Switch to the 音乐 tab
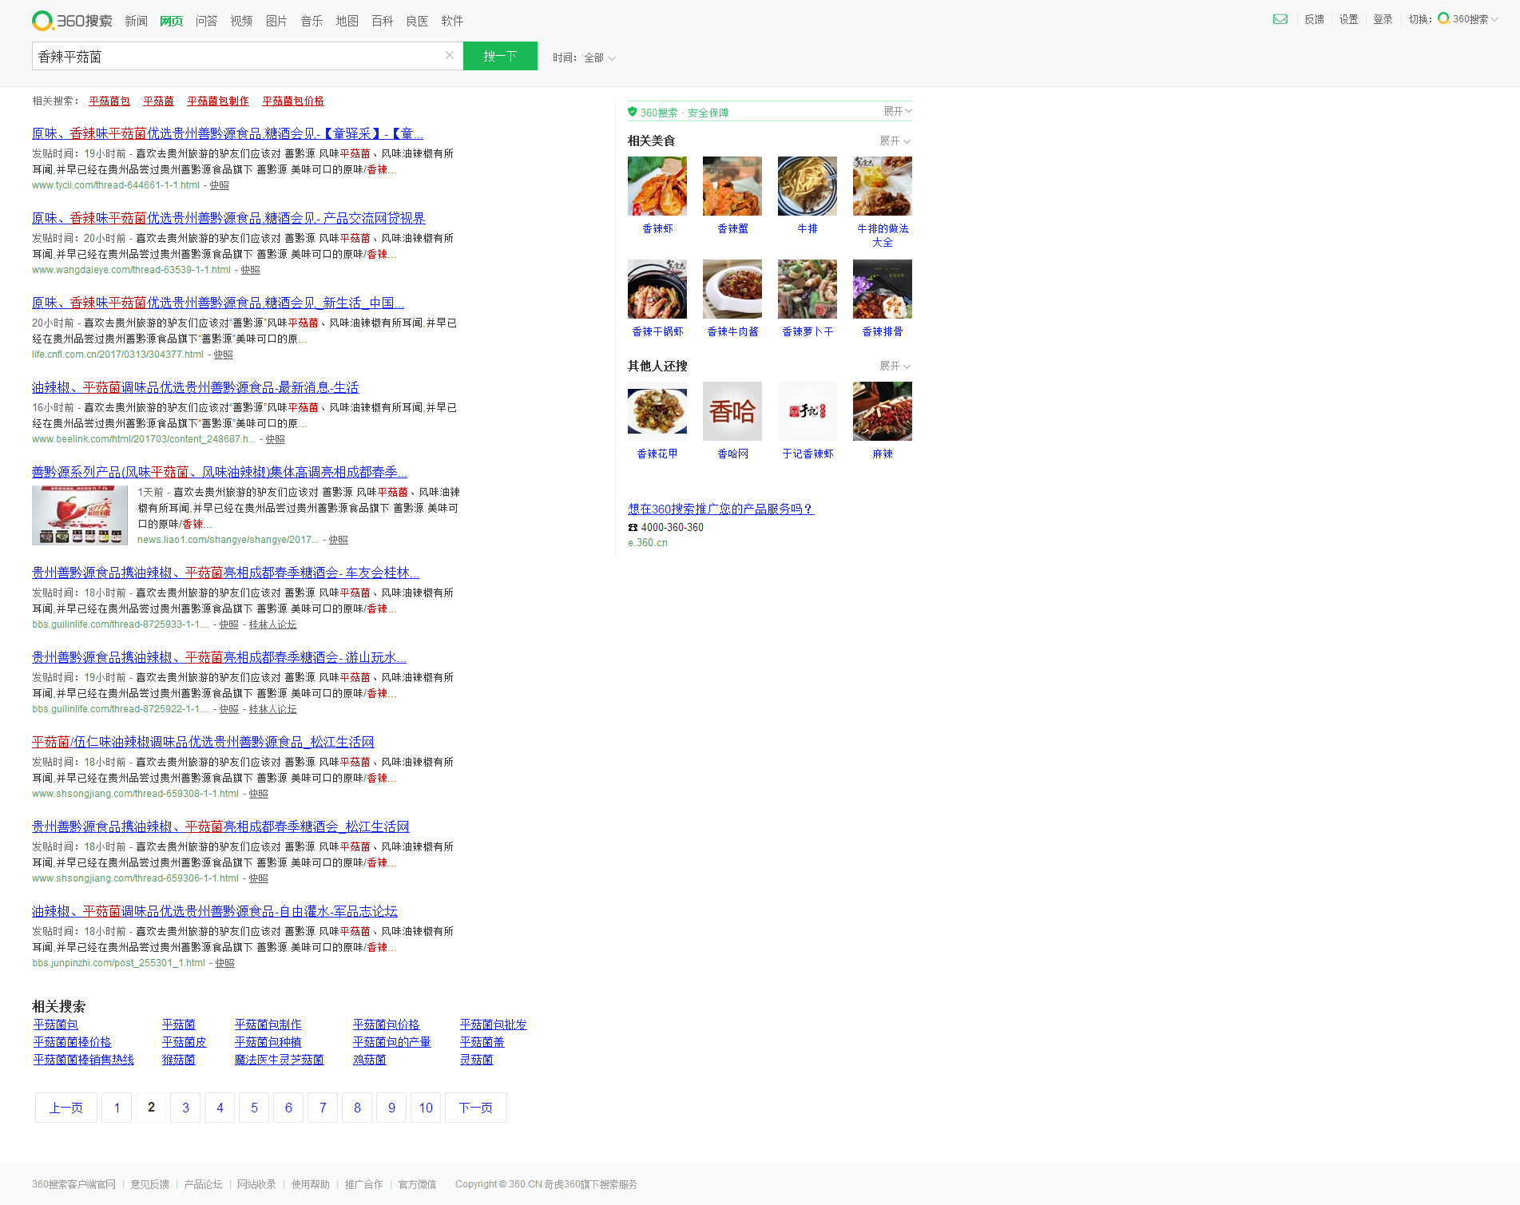The height and width of the screenshot is (1205, 1520). click(312, 21)
